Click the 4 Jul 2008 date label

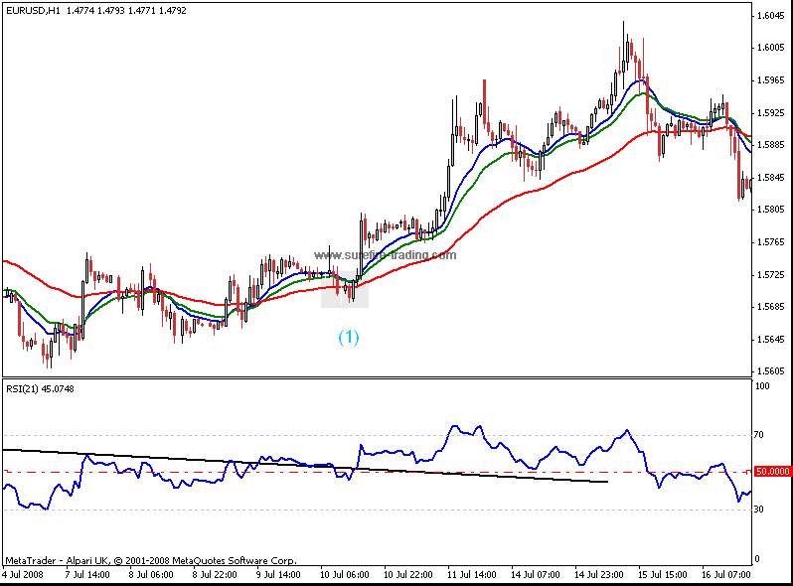23,574
